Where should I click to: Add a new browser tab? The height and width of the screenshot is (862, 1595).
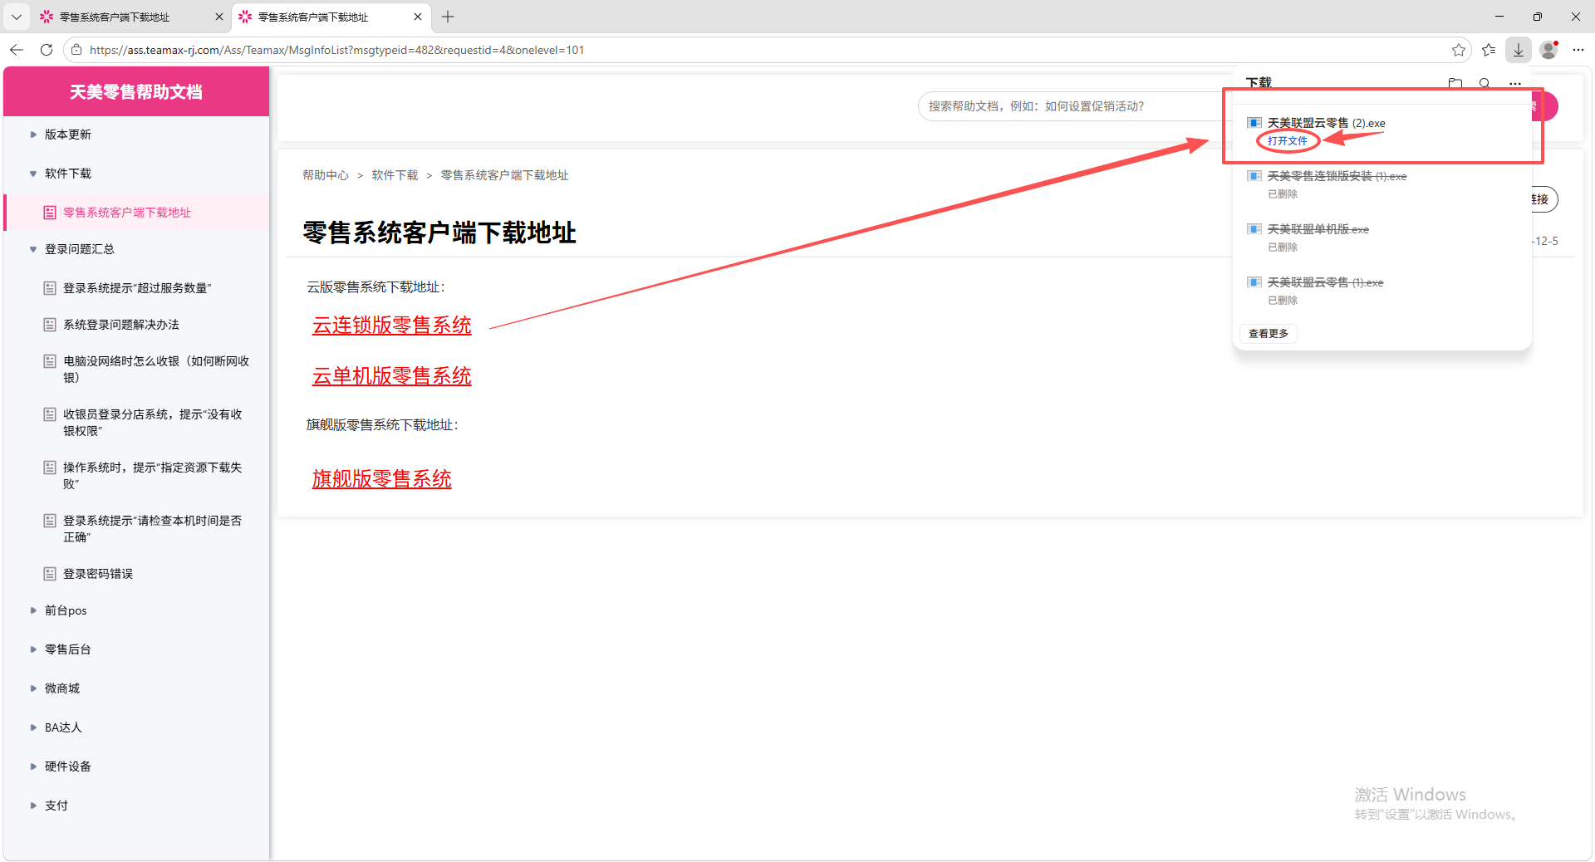(x=448, y=17)
